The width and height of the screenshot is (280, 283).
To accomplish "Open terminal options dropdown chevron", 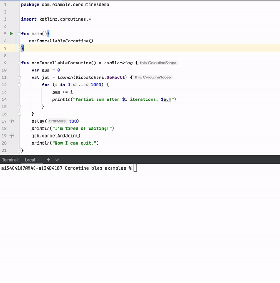I will pos(57,160).
